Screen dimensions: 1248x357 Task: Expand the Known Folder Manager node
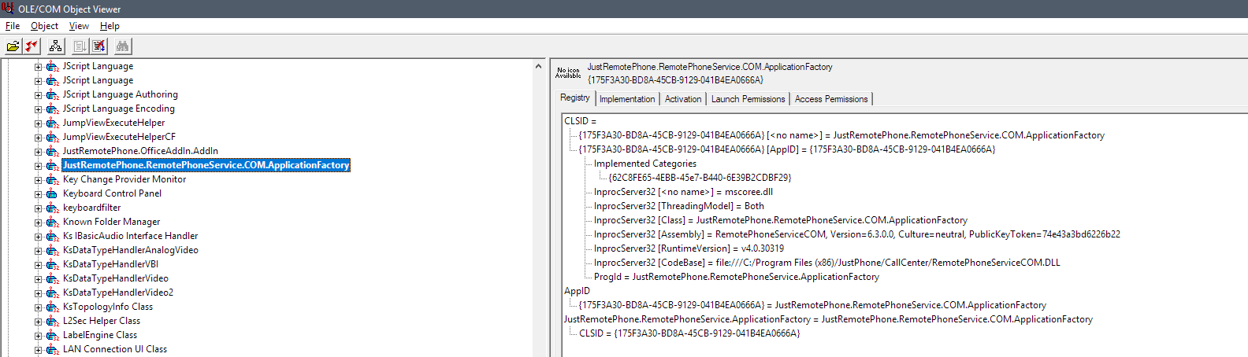[38, 223]
